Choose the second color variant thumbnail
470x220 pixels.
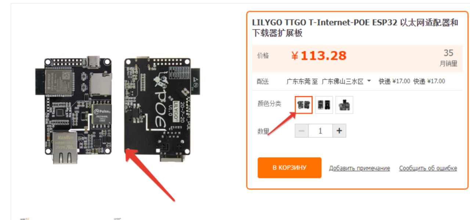324,105
